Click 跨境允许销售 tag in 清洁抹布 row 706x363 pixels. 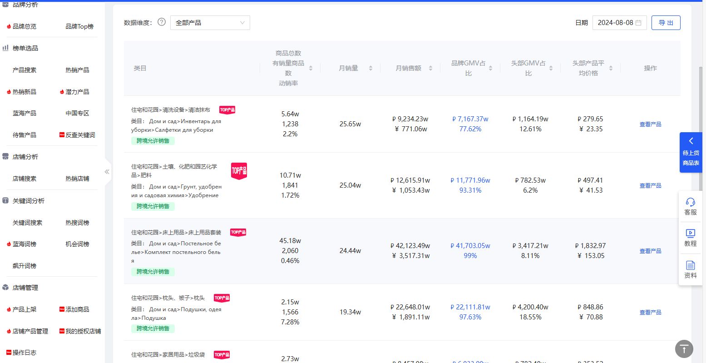(x=153, y=141)
